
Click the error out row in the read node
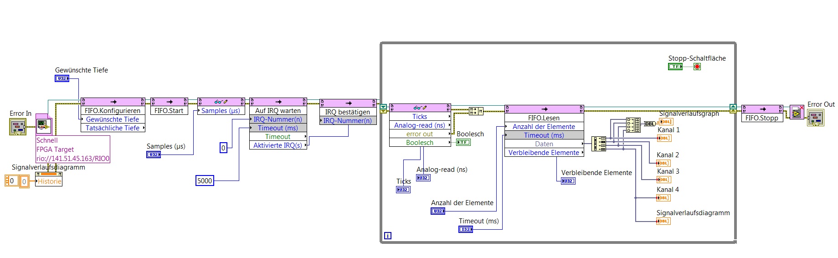click(x=420, y=134)
